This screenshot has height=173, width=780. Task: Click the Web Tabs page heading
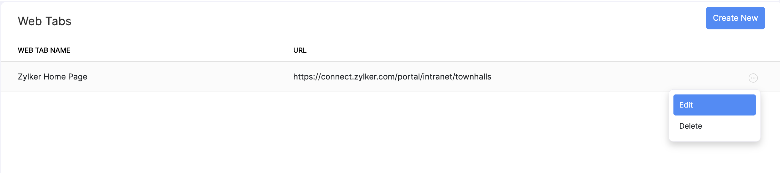pyautogui.click(x=44, y=21)
